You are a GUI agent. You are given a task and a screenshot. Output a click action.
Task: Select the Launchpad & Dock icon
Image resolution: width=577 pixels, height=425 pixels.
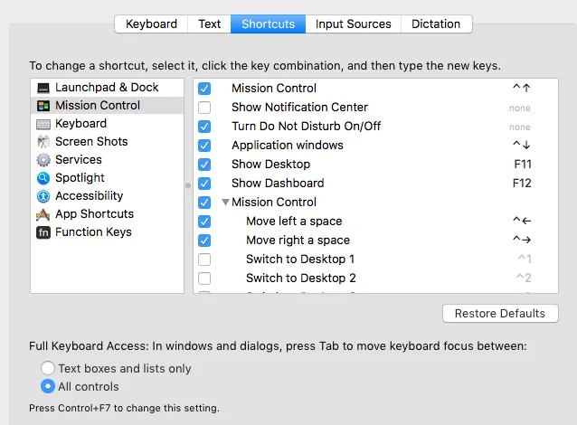click(x=43, y=88)
